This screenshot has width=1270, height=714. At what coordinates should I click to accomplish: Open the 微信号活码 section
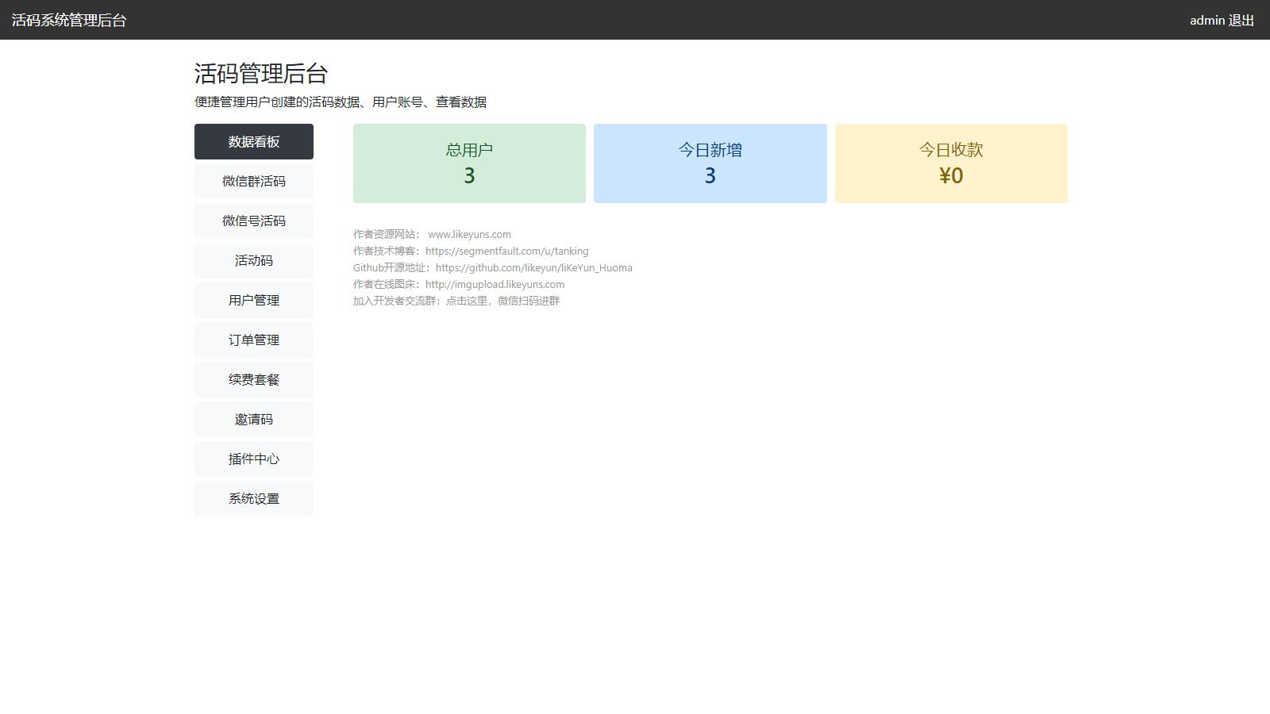[x=254, y=221]
